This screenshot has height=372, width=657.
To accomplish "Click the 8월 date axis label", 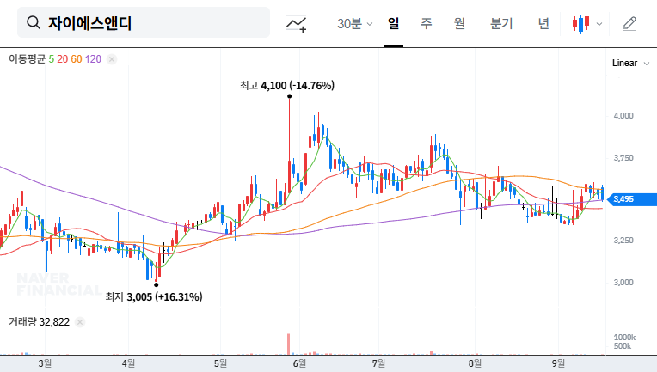I will pyautogui.click(x=475, y=363).
